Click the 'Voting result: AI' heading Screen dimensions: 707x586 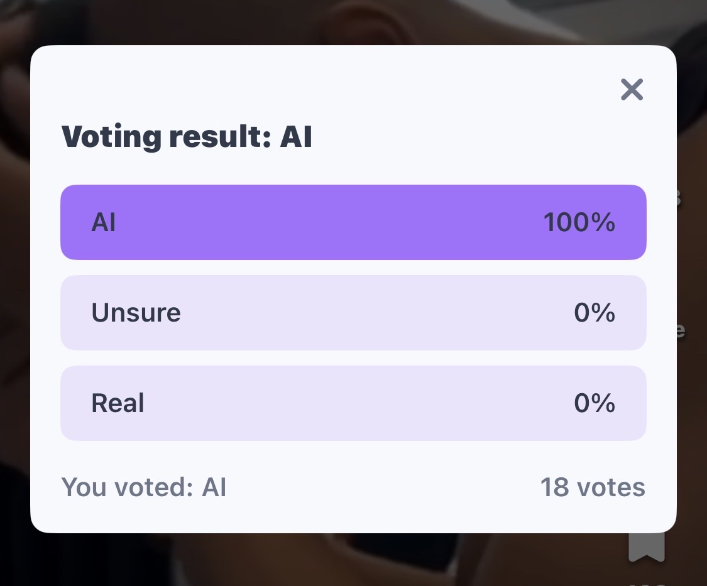pyautogui.click(x=187, y=137)
